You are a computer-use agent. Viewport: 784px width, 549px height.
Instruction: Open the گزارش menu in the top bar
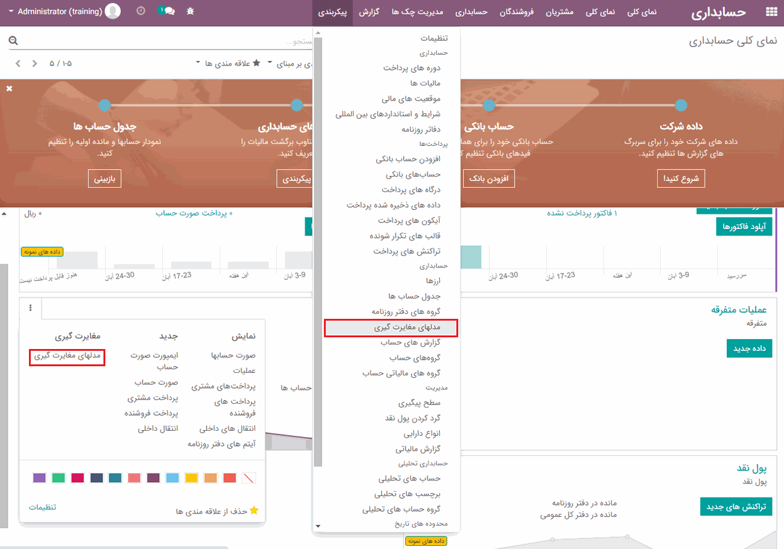point(368,12)
